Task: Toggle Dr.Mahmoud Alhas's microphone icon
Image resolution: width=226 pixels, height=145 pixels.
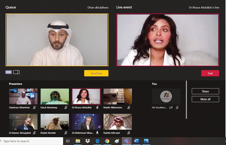Action: (x=97, y=133)
